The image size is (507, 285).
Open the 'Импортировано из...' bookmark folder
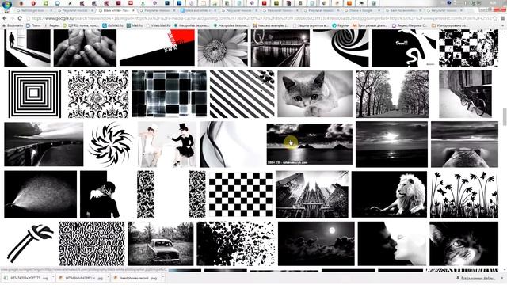[449, 25]
